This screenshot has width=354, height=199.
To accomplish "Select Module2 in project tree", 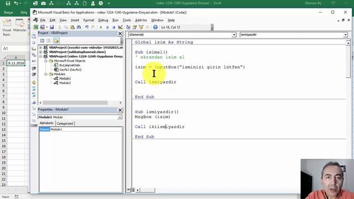I will [65, 83].
